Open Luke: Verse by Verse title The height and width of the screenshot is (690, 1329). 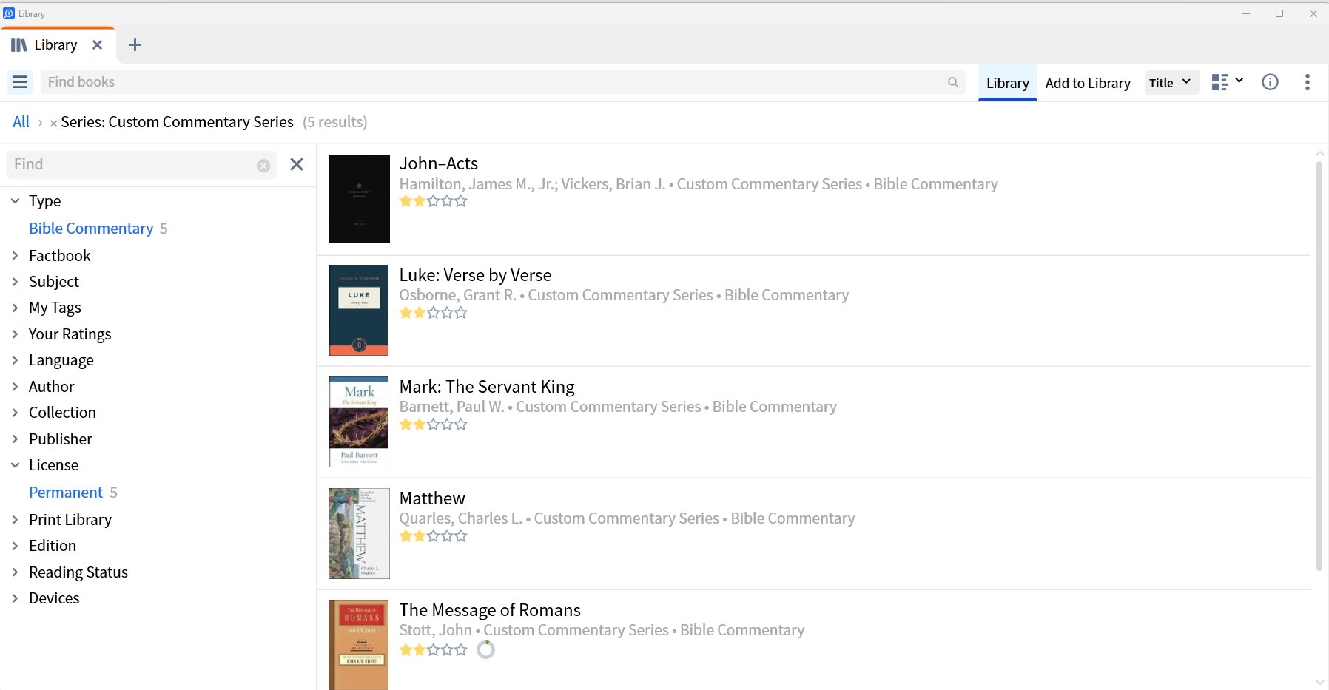475,275
